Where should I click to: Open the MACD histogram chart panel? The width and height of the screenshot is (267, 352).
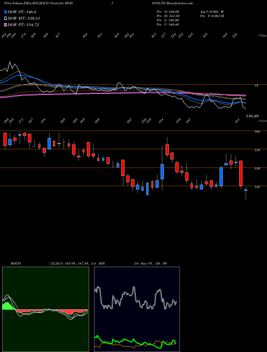click(45, 309)
